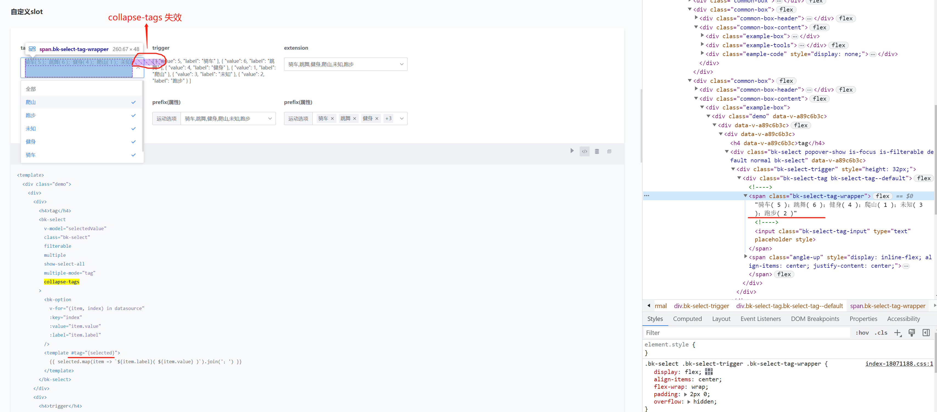This screenshot has height=412, width=937.
Task: Run the example code with the play icon
Action: [x=572, y=151]
